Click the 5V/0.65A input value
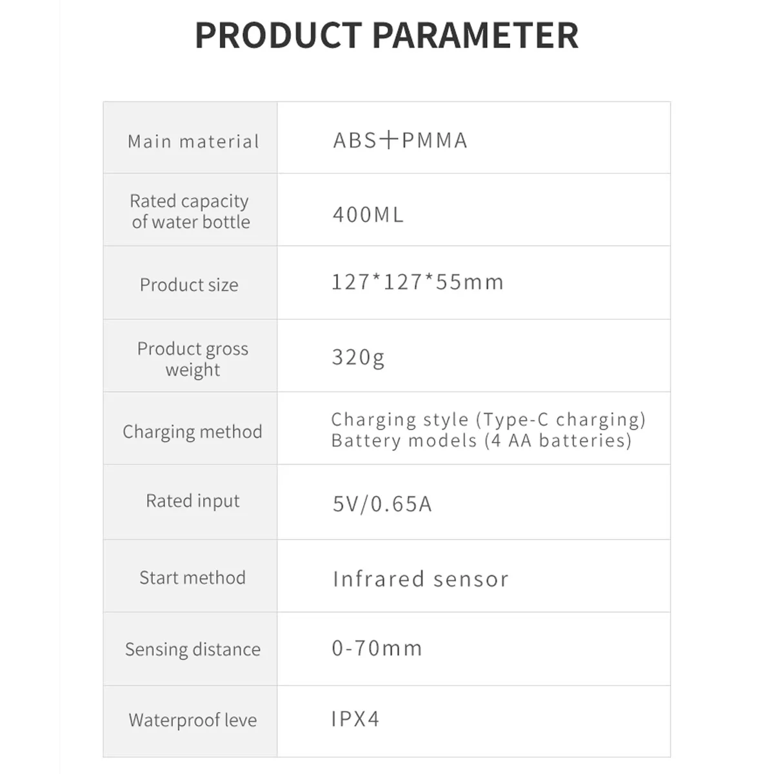Screen dimensions: 774x774 [382, 503]
